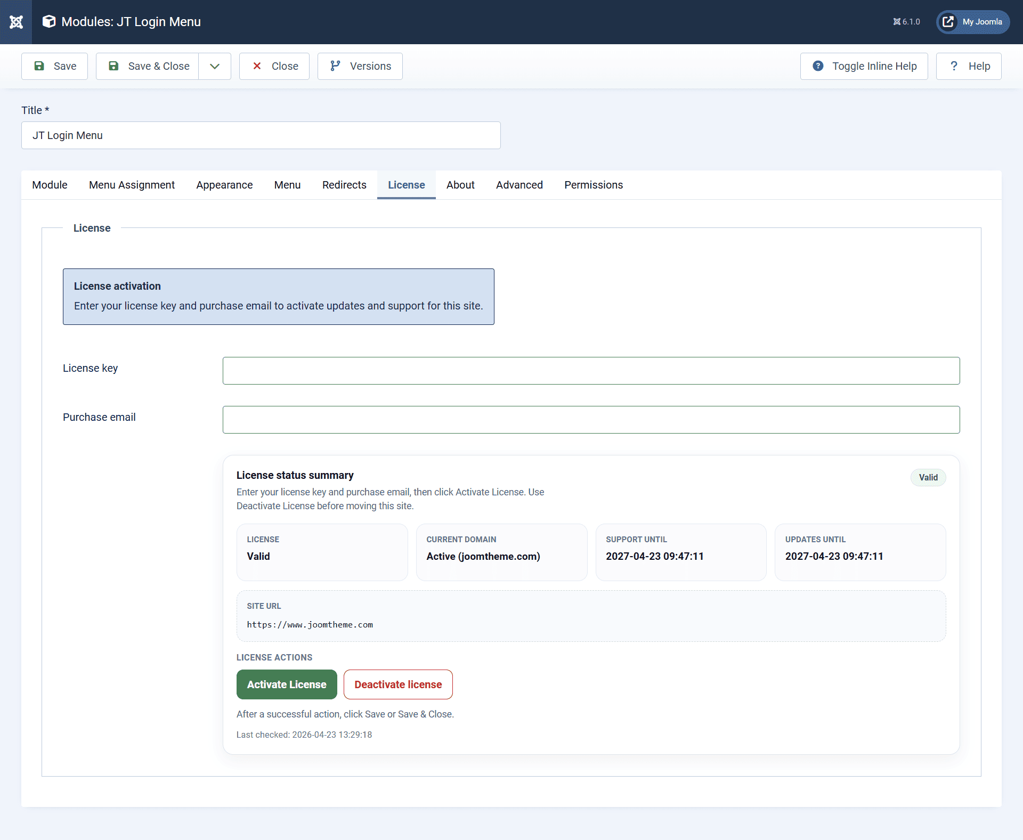Switch to the Permissions tab
The image size is (1023, 840).
tap(594, 185)
